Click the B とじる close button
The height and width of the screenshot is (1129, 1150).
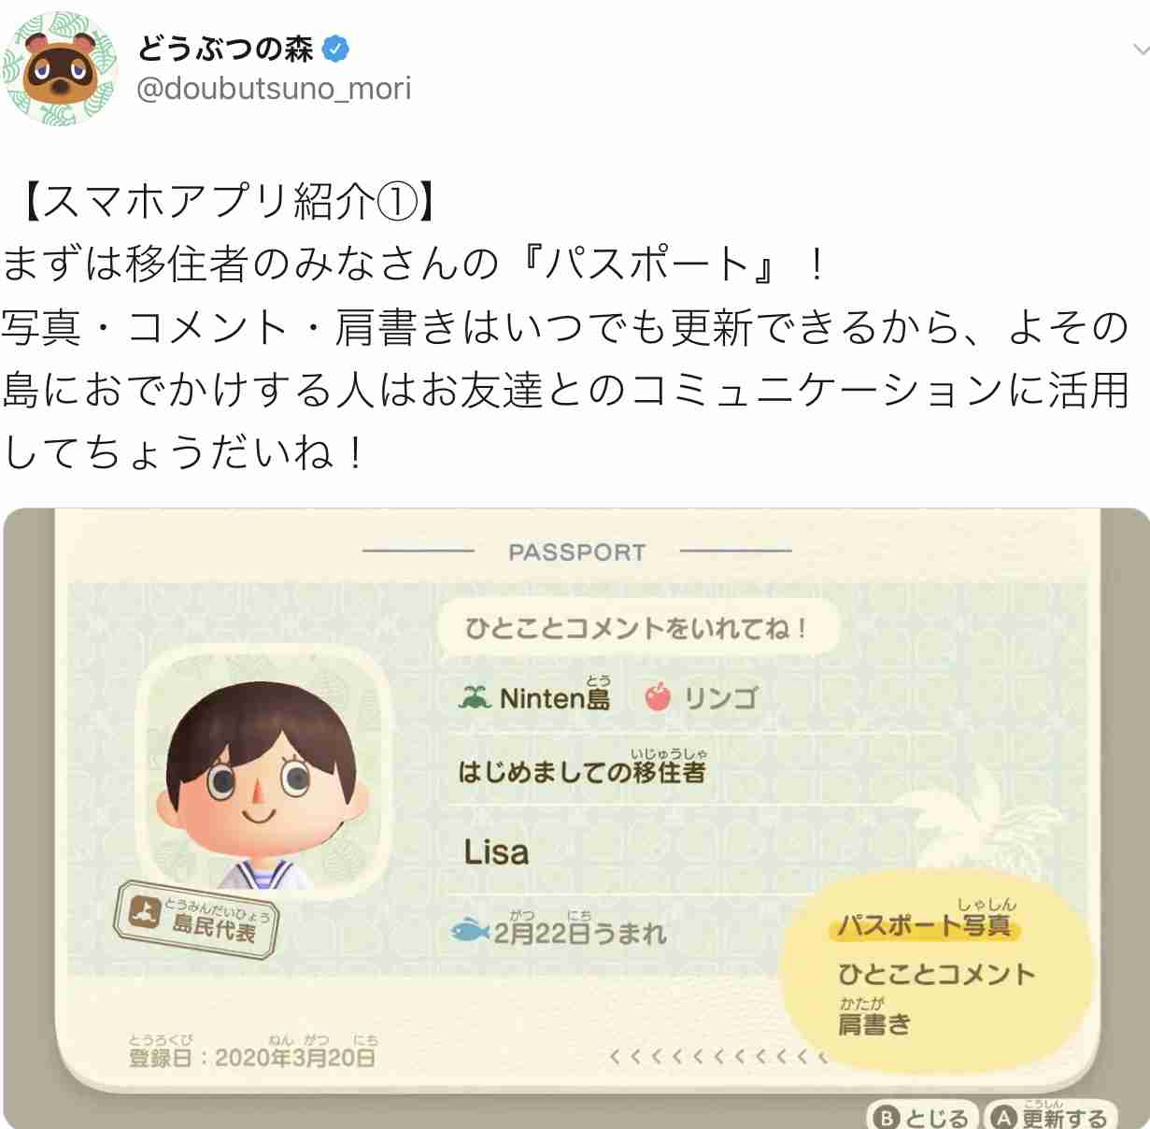click(923, 1117)
